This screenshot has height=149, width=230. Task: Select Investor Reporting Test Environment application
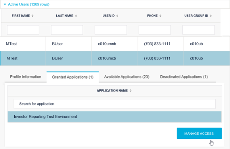point(115,117)
